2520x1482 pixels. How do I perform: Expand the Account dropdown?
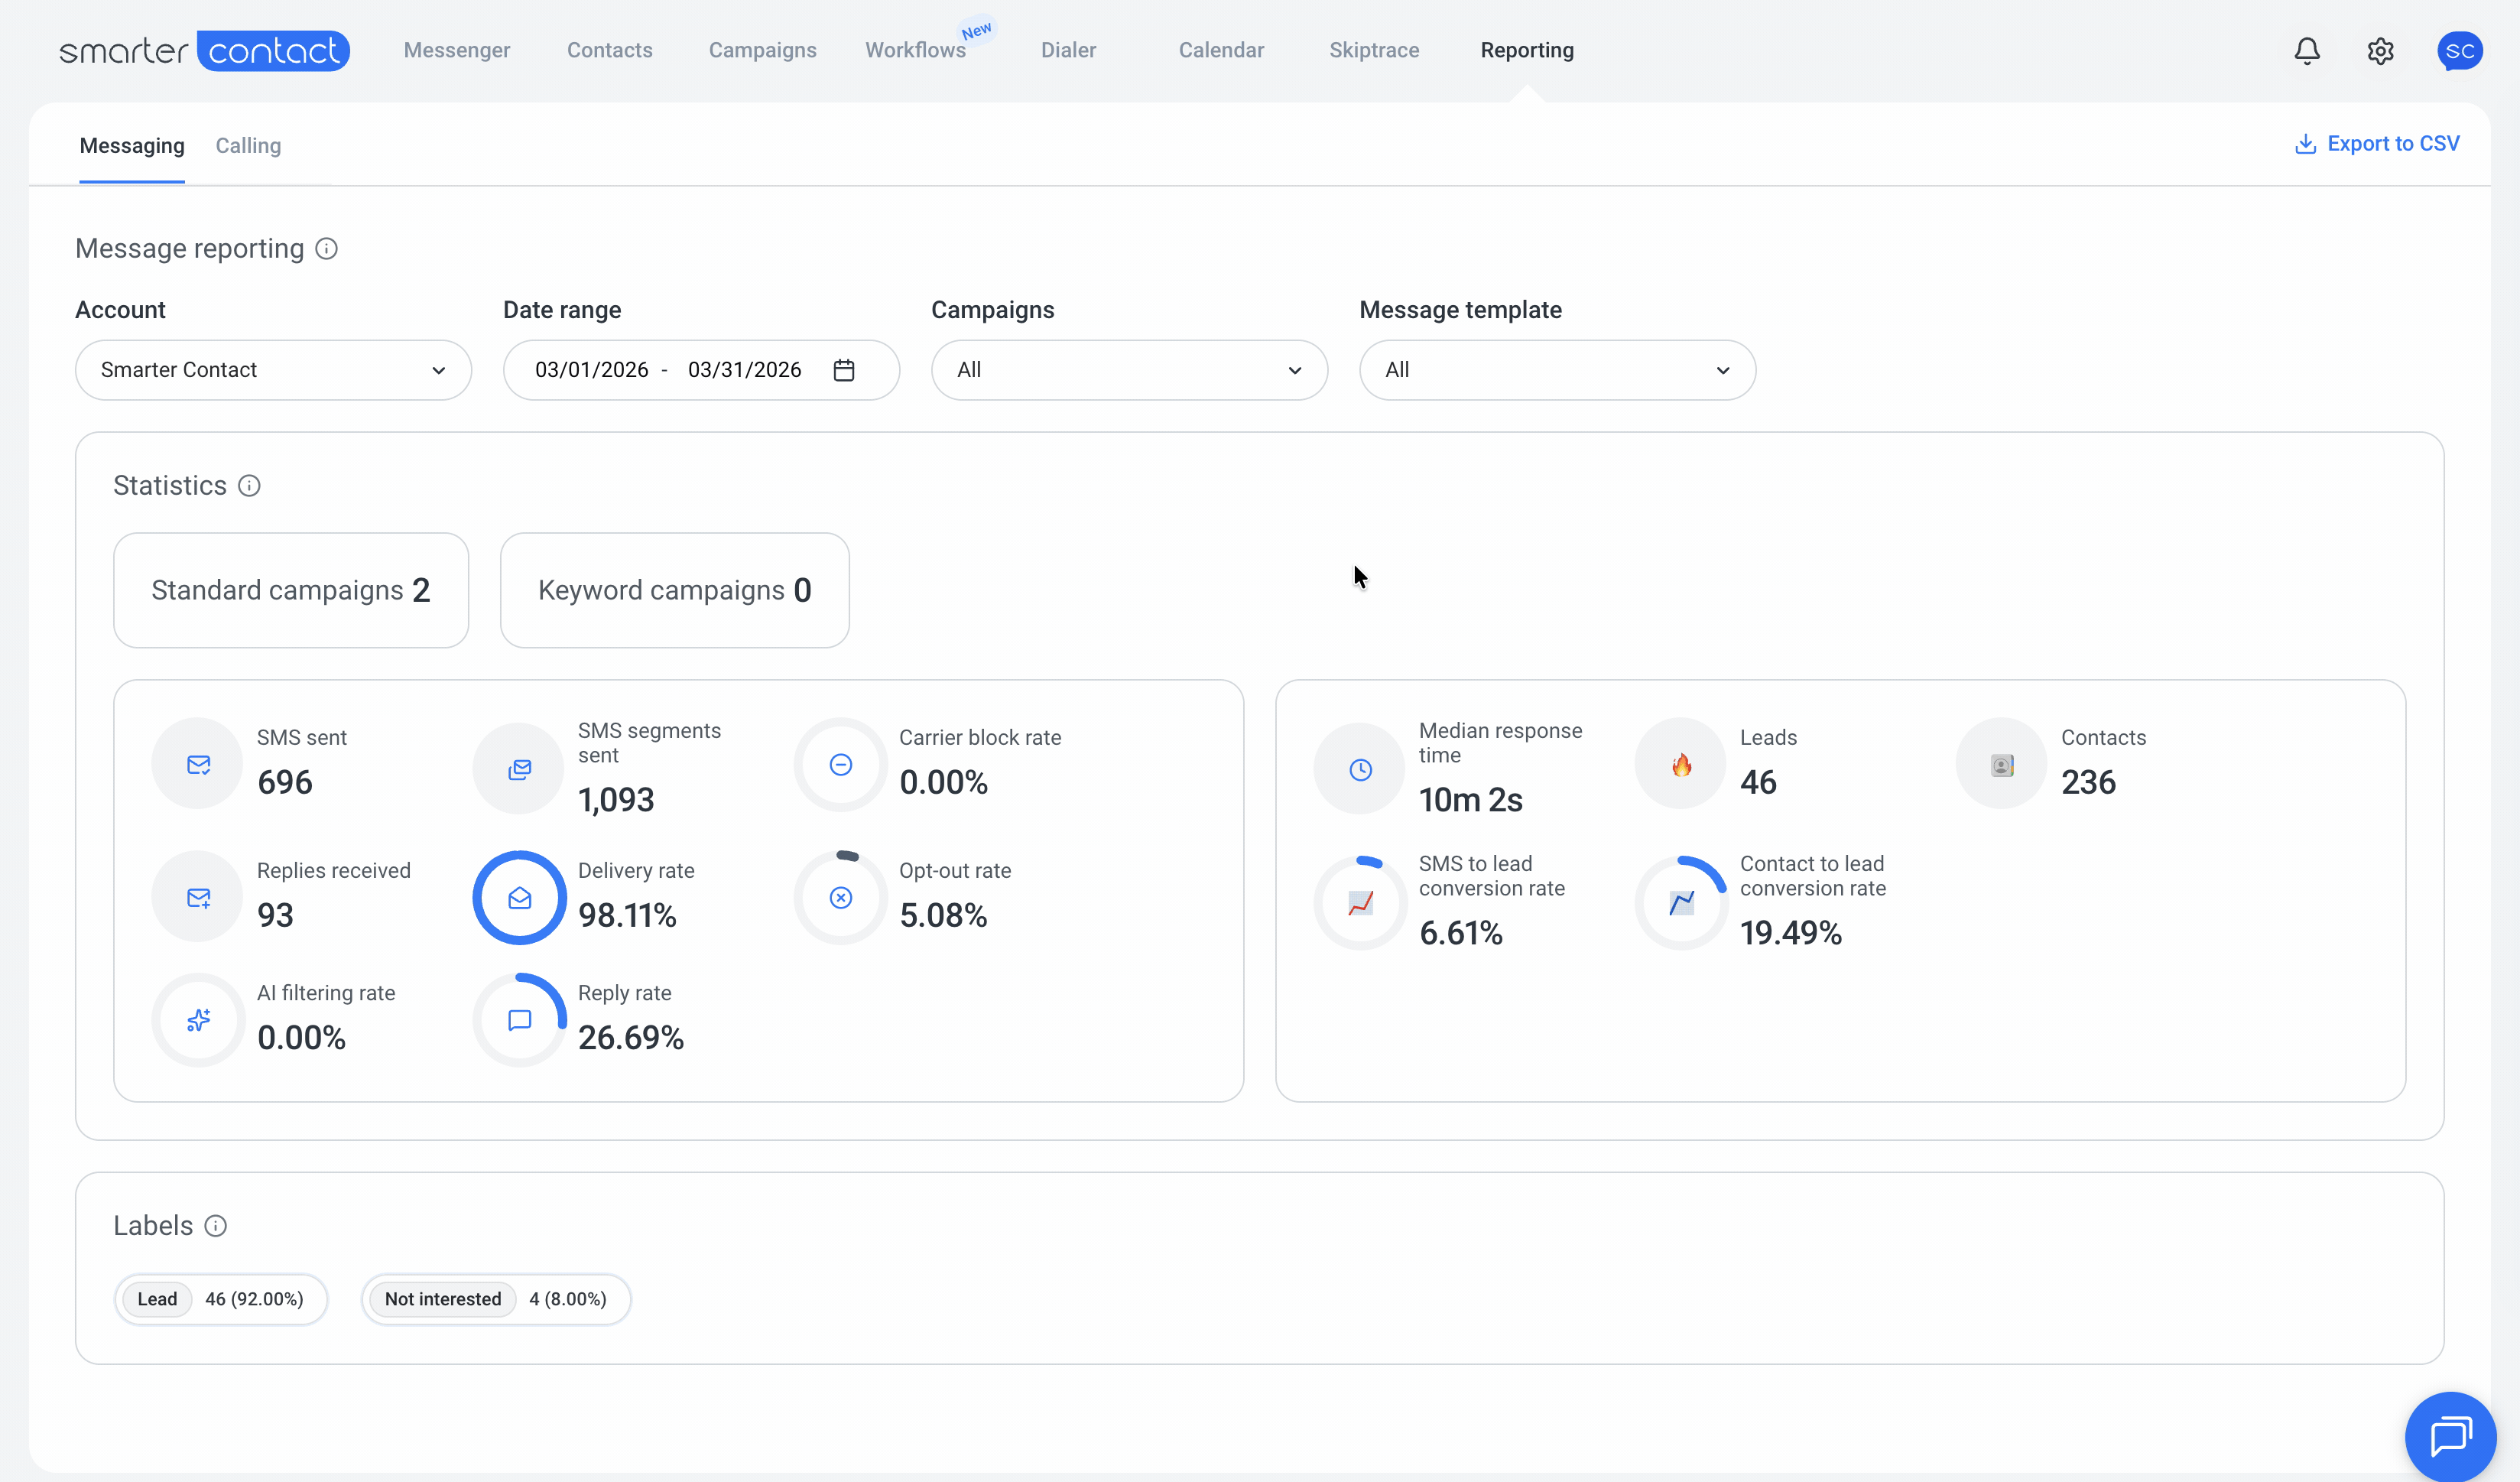pos(273,370)
